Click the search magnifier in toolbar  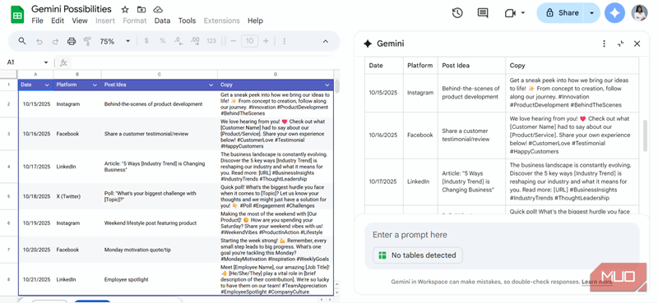22,41
